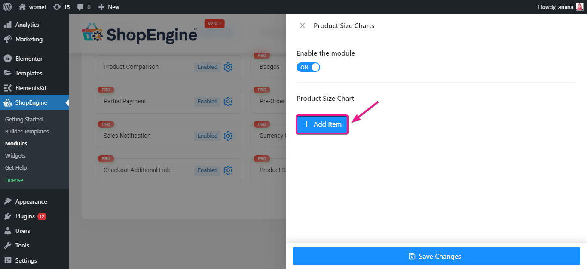Click the green License link
The height and width of the screenshot is (269, 587).
[14, 180]
